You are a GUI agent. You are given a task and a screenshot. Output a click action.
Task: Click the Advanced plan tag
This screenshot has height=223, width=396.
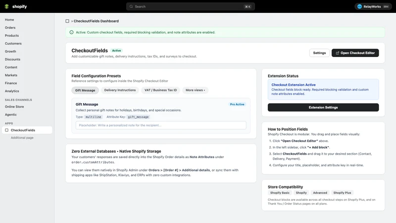click(320, 193)
